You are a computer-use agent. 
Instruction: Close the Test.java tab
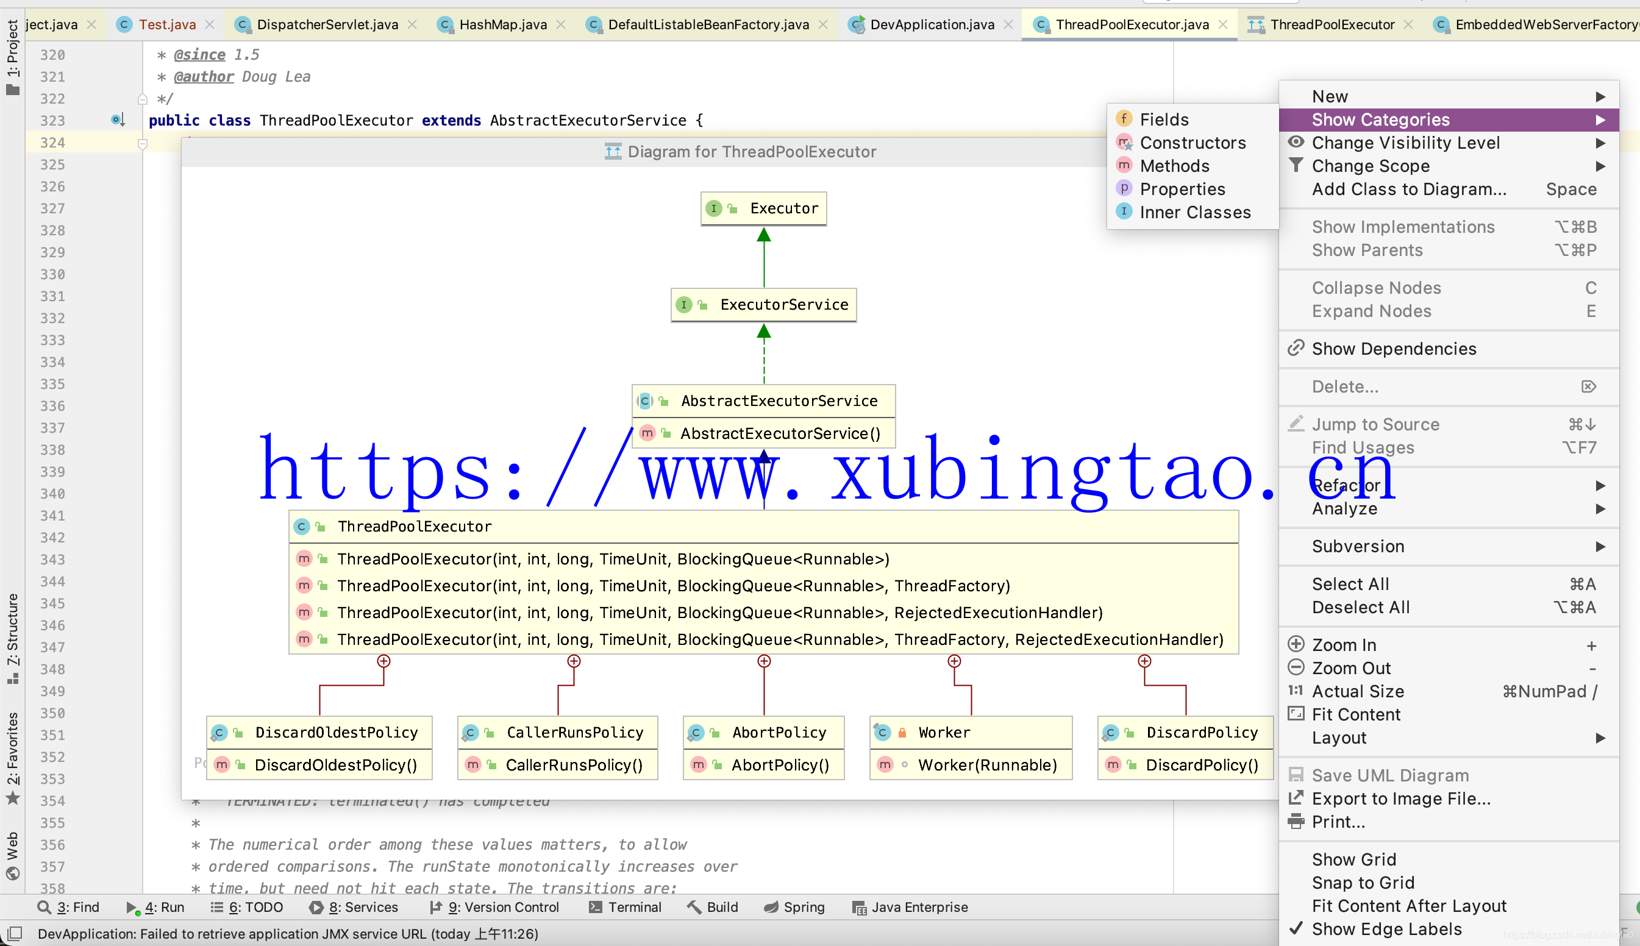pyautogui.click(x=210, y=24)
